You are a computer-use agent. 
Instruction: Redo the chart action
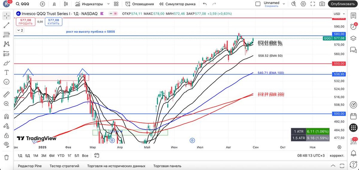coord(214,4)
